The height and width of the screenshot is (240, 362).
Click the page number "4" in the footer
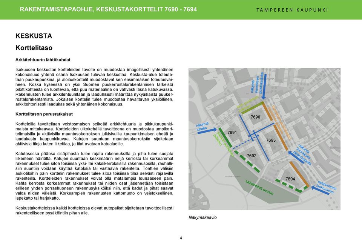tap(181, 238)
